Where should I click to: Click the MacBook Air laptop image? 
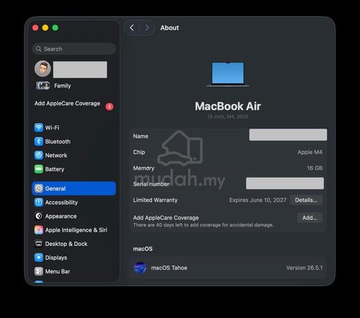tap(228, 74)
